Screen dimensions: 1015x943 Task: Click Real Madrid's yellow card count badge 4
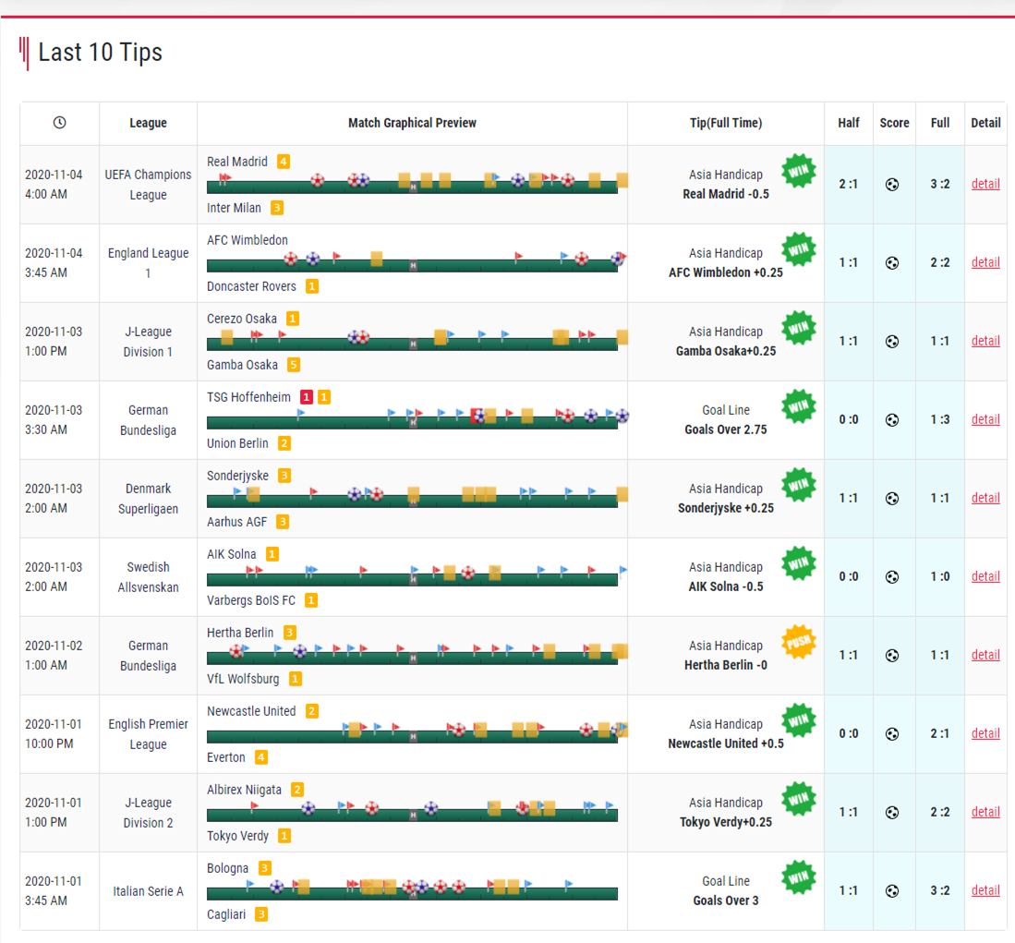point(284,161)
